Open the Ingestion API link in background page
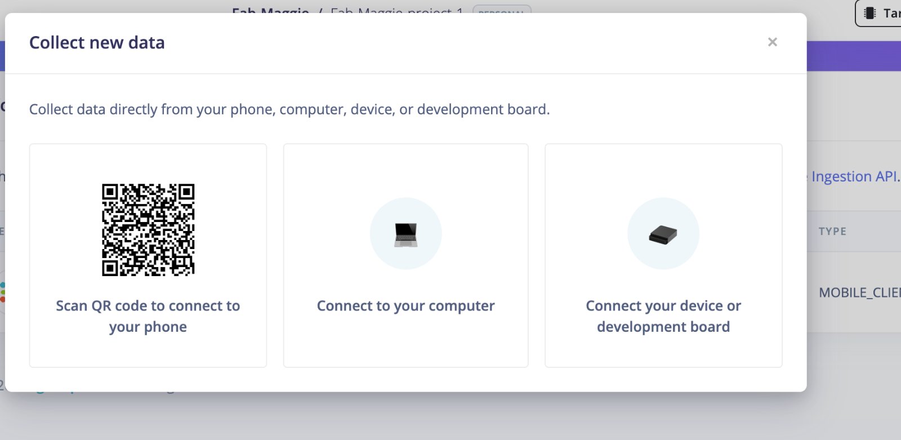 (x=855, y=176)
